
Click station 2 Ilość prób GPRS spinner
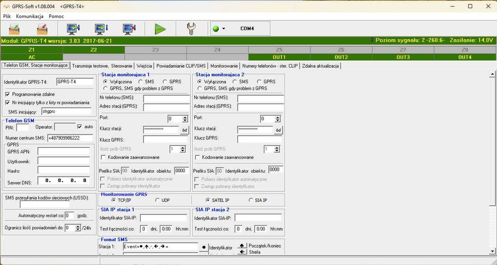pos(277,149)
